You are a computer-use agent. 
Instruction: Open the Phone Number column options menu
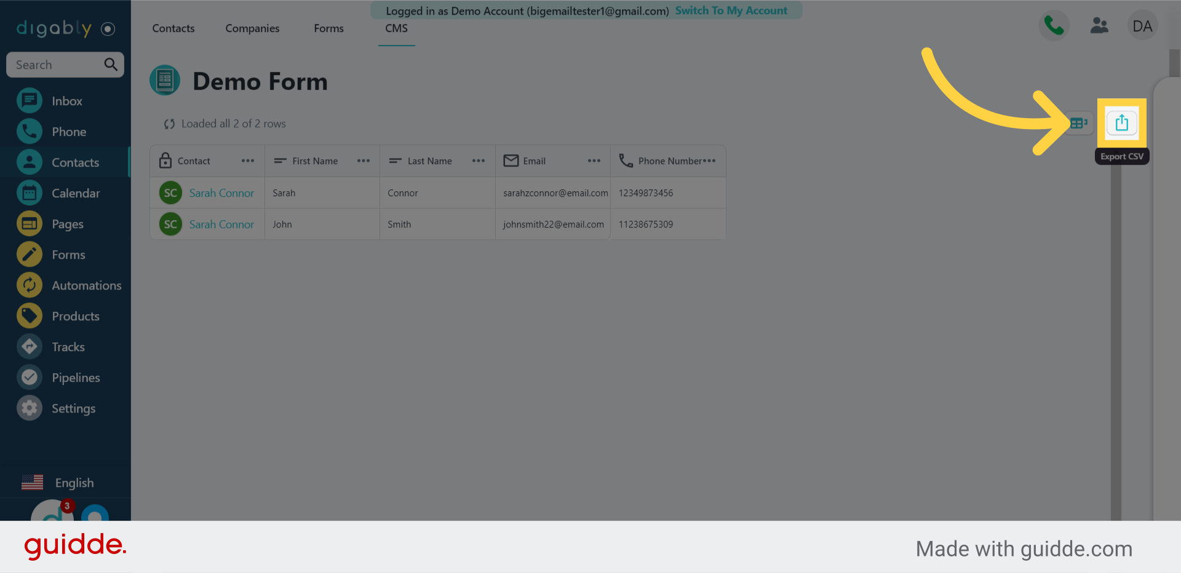(x=709, y=161)
